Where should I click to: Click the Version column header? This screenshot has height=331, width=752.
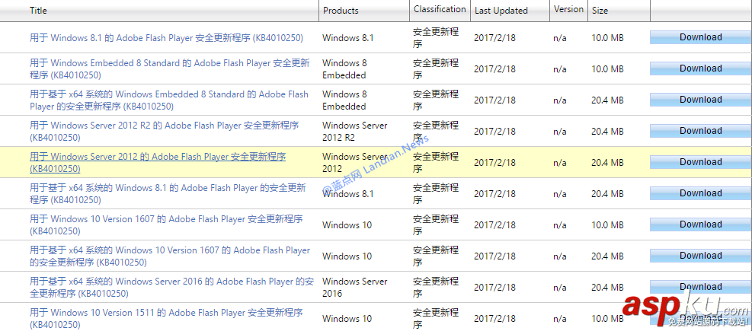568,9
